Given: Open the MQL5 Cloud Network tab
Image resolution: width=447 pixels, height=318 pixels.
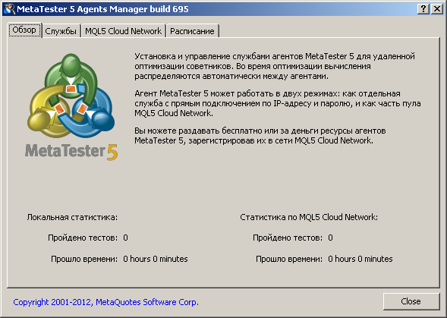Looking at the screenshot, I should pyautogui.click(x=123, y=31).
